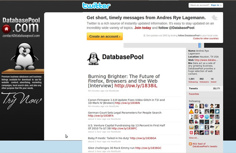Click the cartoon bearded man avatar
This screenshot has width=236, height=153.
click(196, 132)
